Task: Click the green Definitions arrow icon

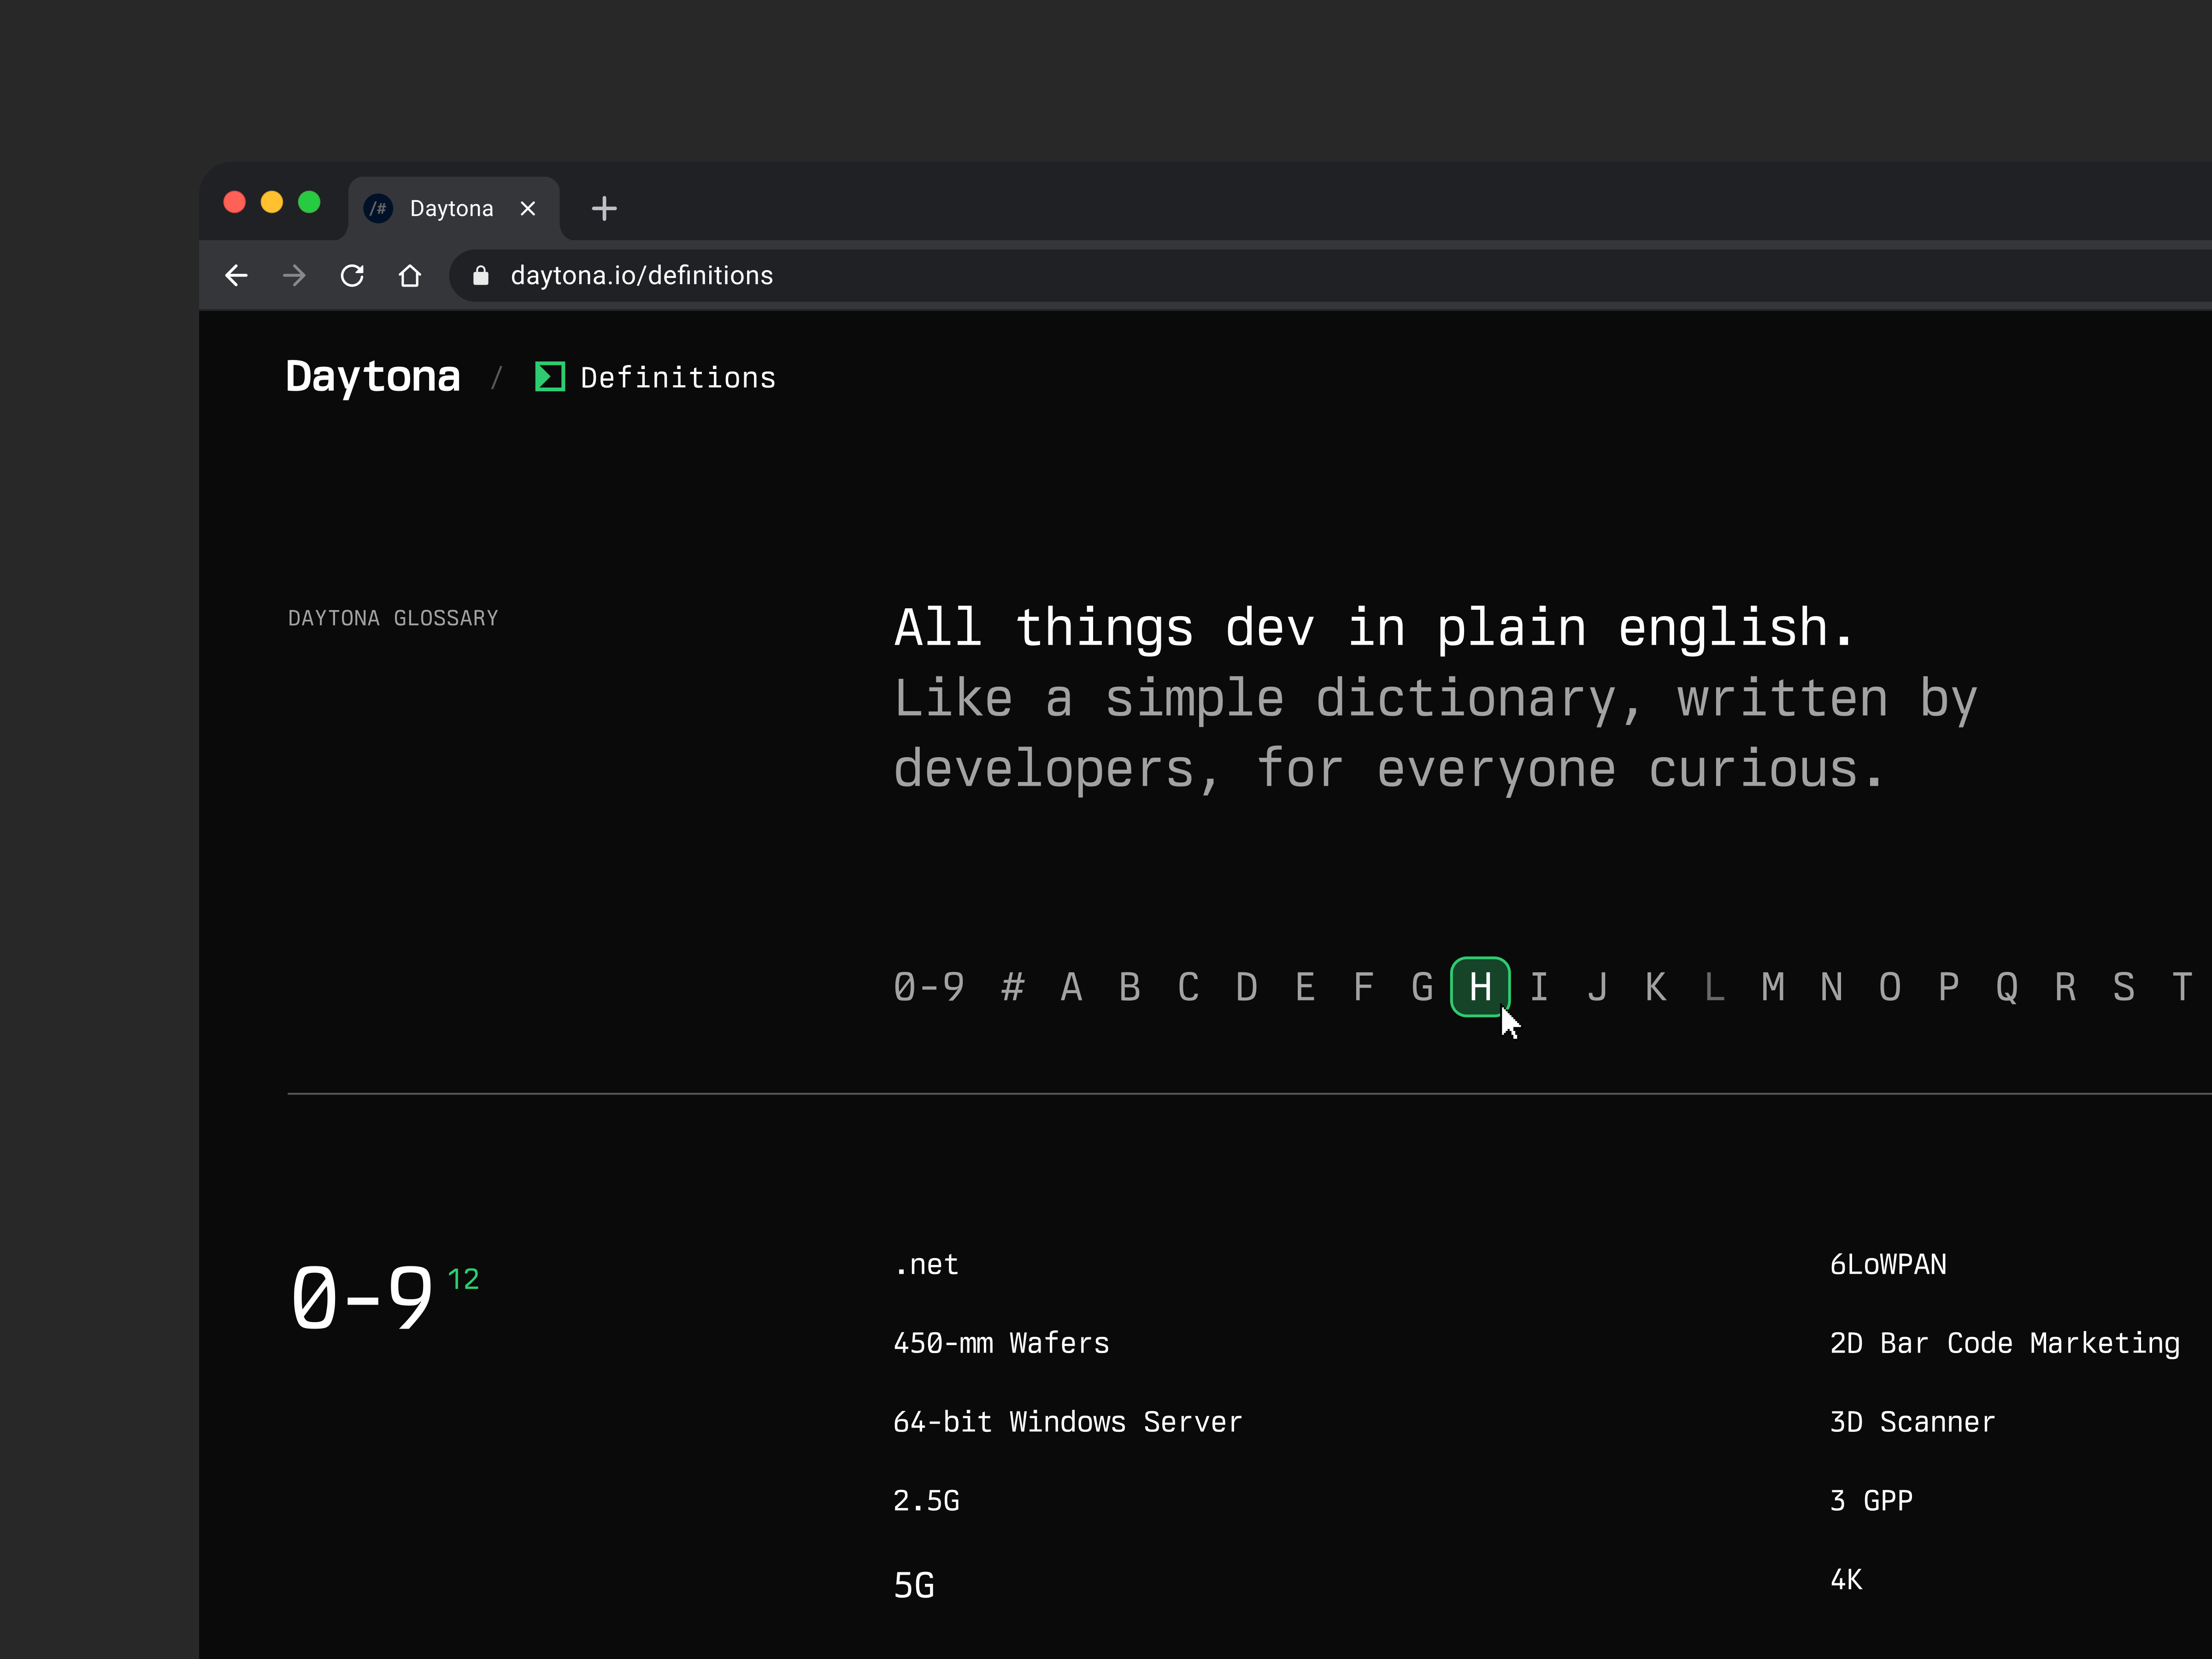Action: pyautogui.click(x=550, y=377)
